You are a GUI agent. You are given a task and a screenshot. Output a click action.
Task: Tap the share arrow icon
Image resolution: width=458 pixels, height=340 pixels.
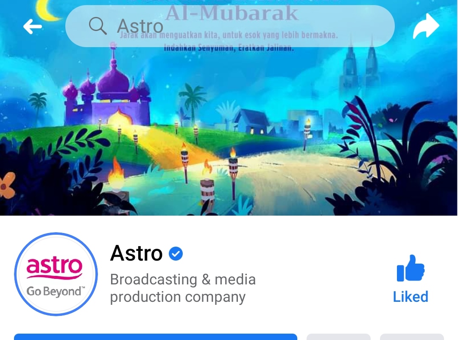(x=426, y=26)
